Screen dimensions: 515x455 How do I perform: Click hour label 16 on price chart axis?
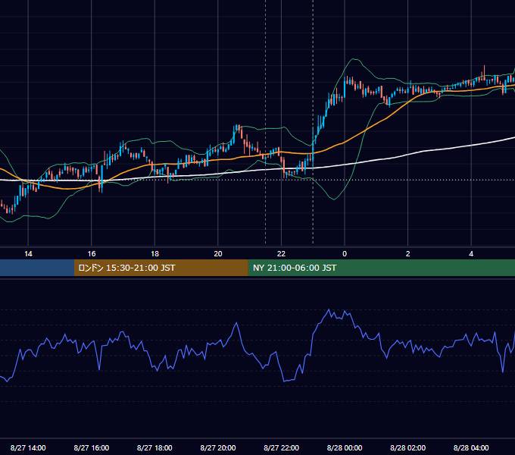92,254
